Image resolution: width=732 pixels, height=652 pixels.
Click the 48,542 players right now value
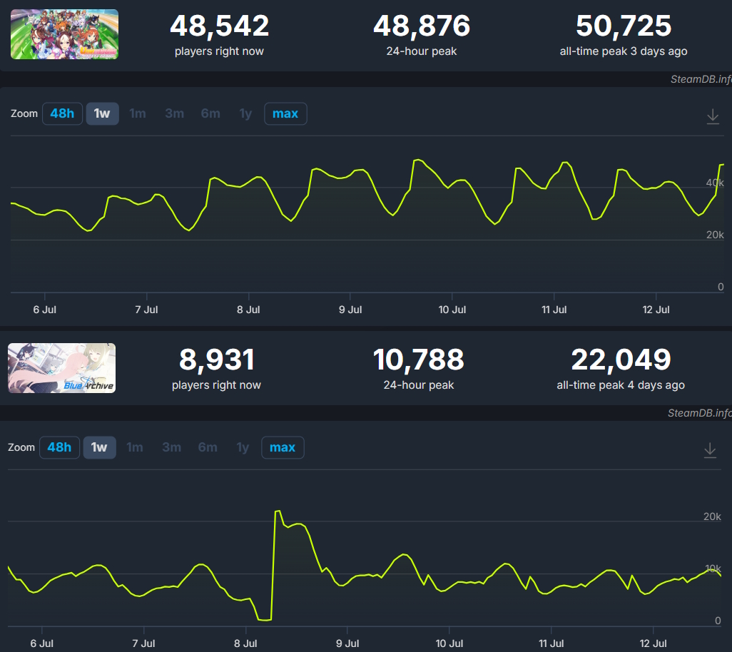pos(220,26)
